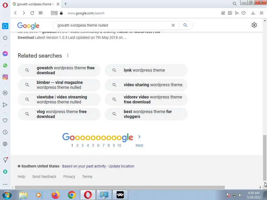
Task: Open Pinboards heart icon in sidebar
Action: (x=5, y=120)
